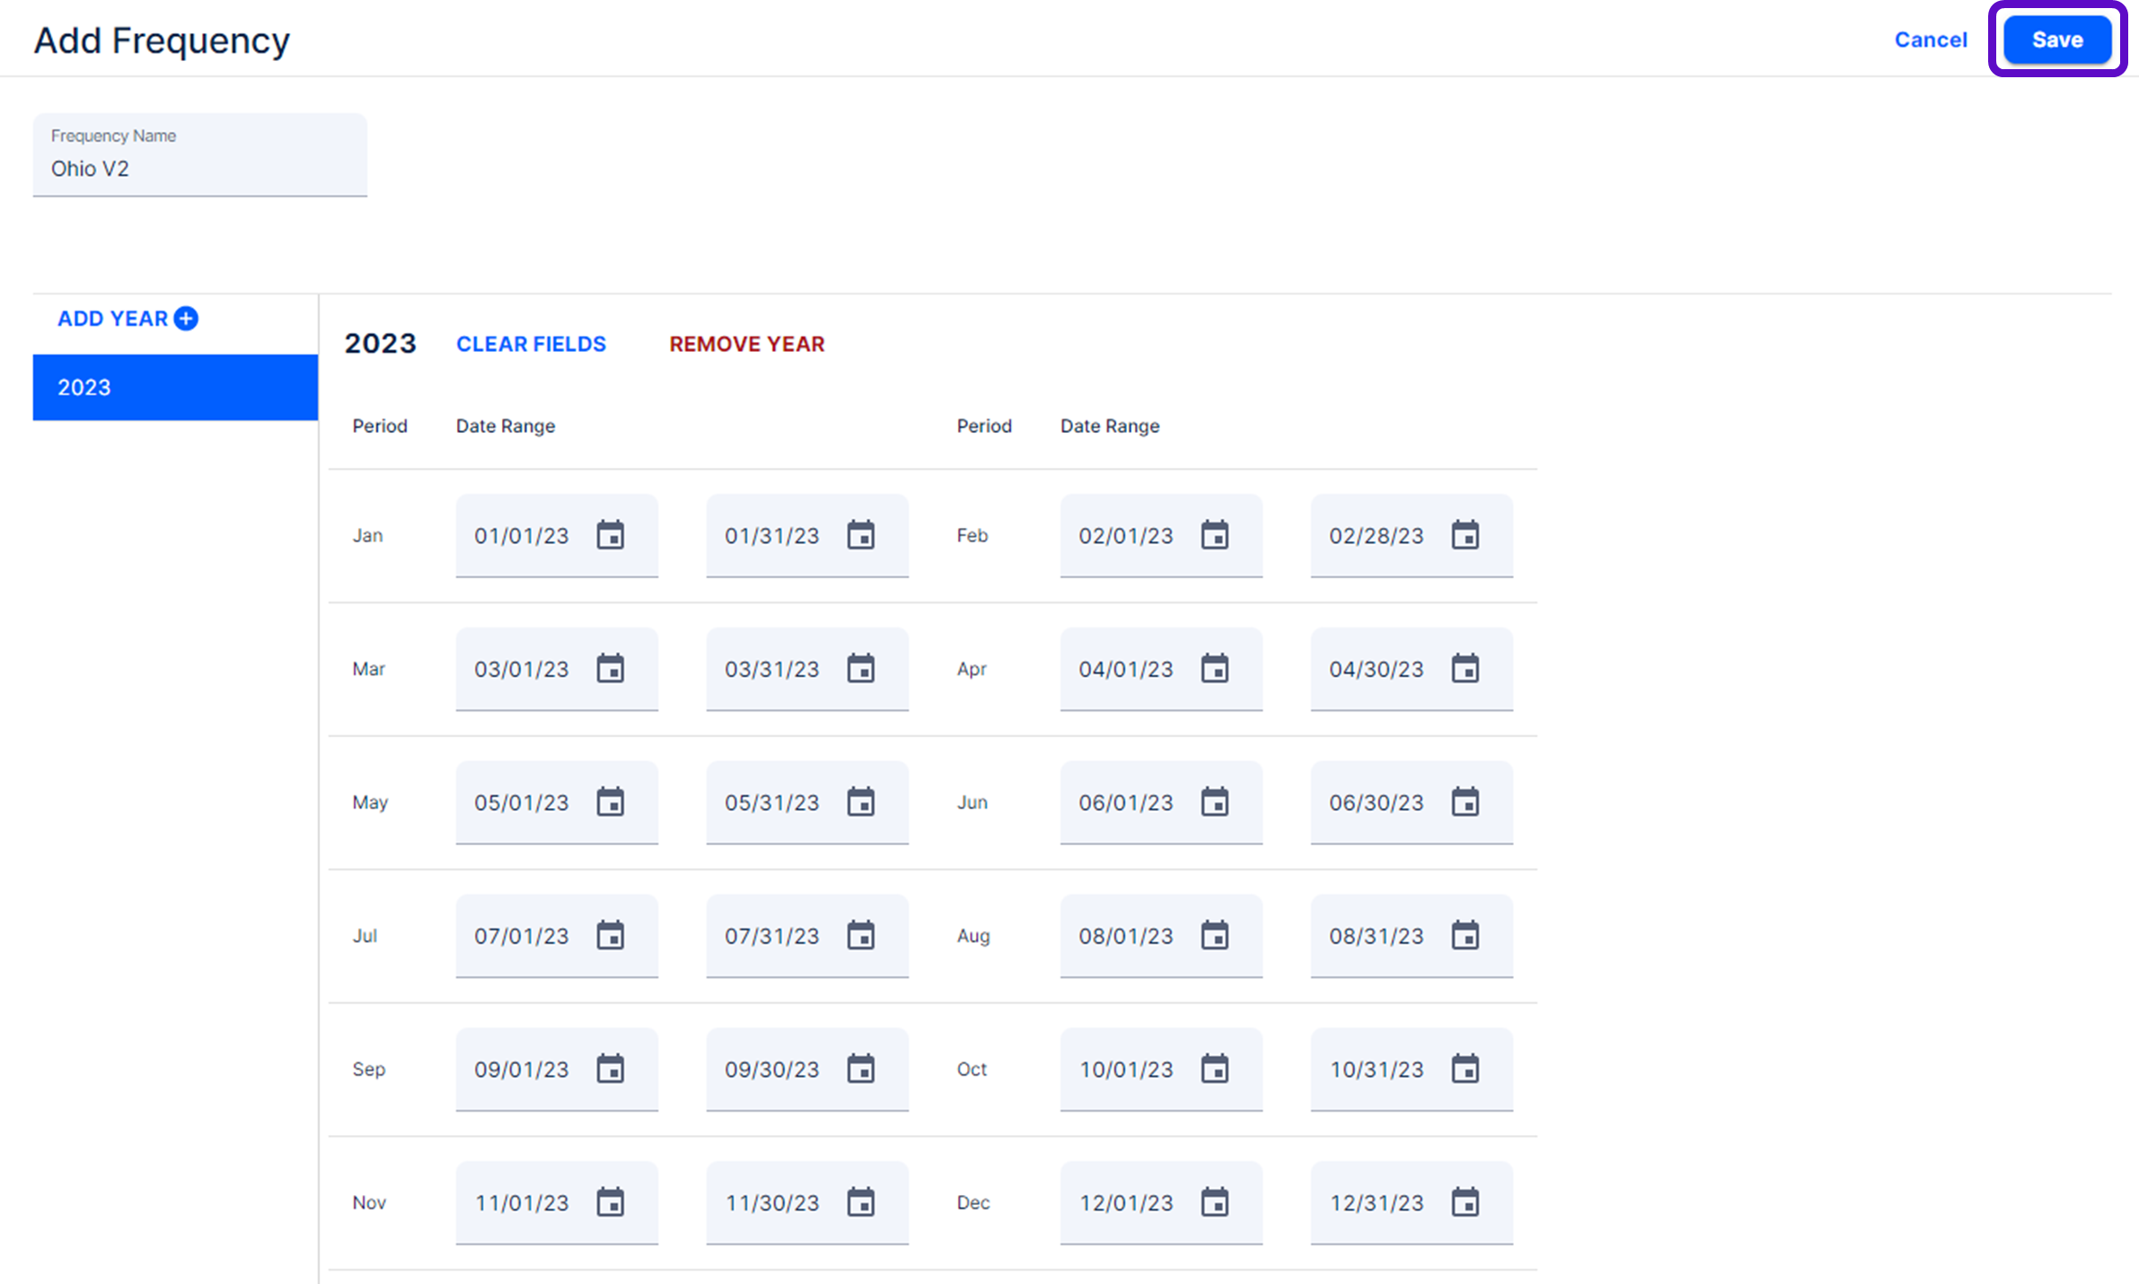Click calendar icon beside 03/31/23
Image resolution: width=2139 pixels, height=1284 pixels.
point(861,669)
